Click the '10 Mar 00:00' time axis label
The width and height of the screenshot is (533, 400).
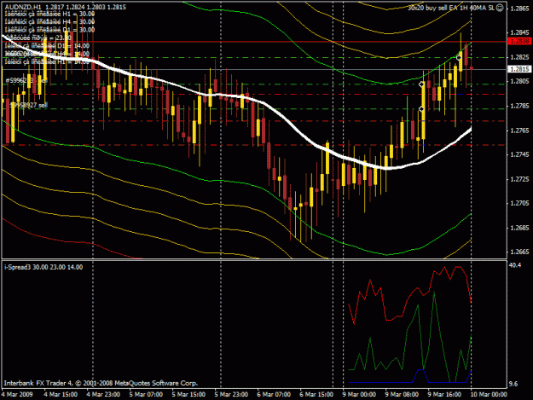[488, 394]
